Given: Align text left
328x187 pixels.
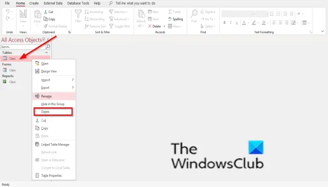Looking at the screenshot, I should (274, 22).
